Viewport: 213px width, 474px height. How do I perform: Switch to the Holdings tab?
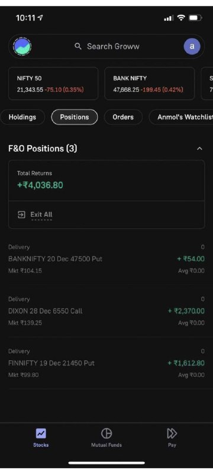(x=22, y=117)
